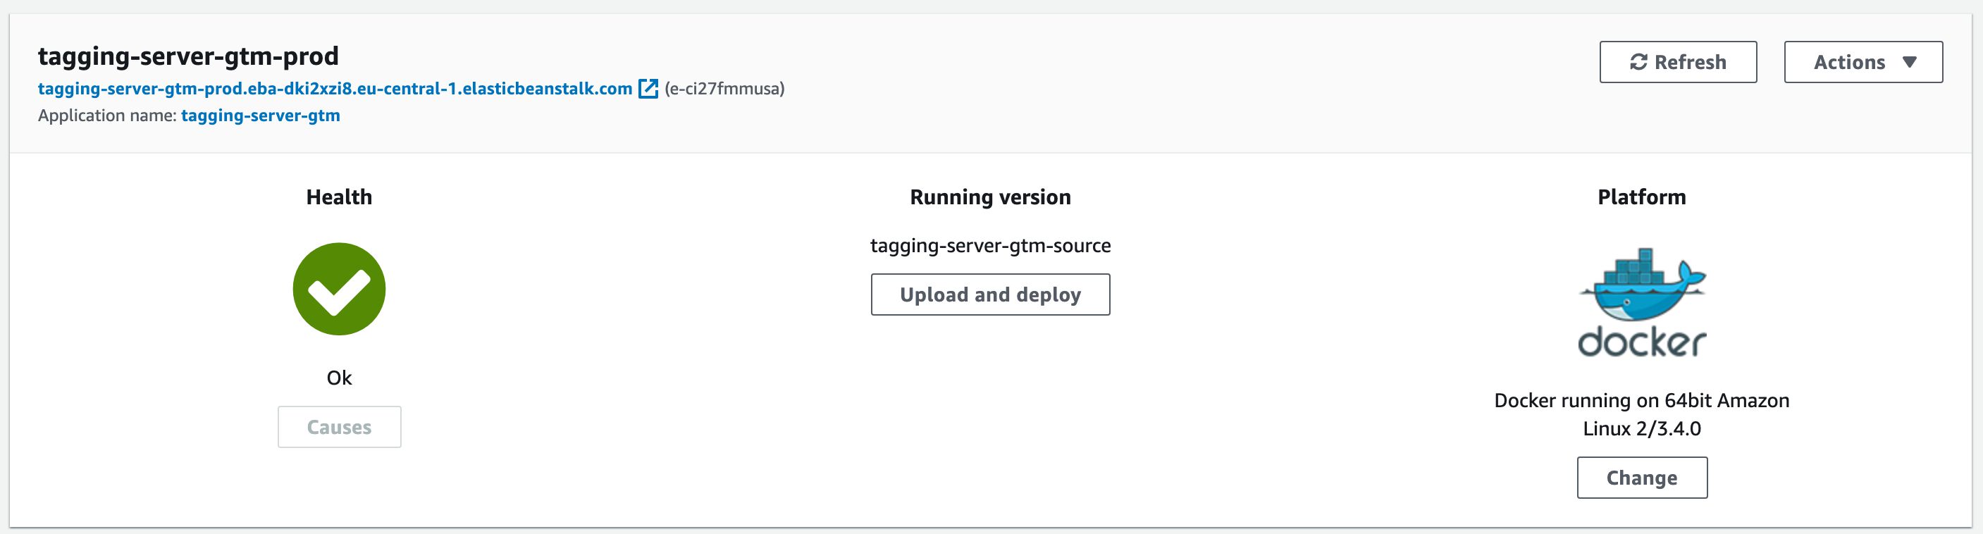Viewport: 1983px width, 534px height.
Task: Click the Change platform button
Action: 1642,478
